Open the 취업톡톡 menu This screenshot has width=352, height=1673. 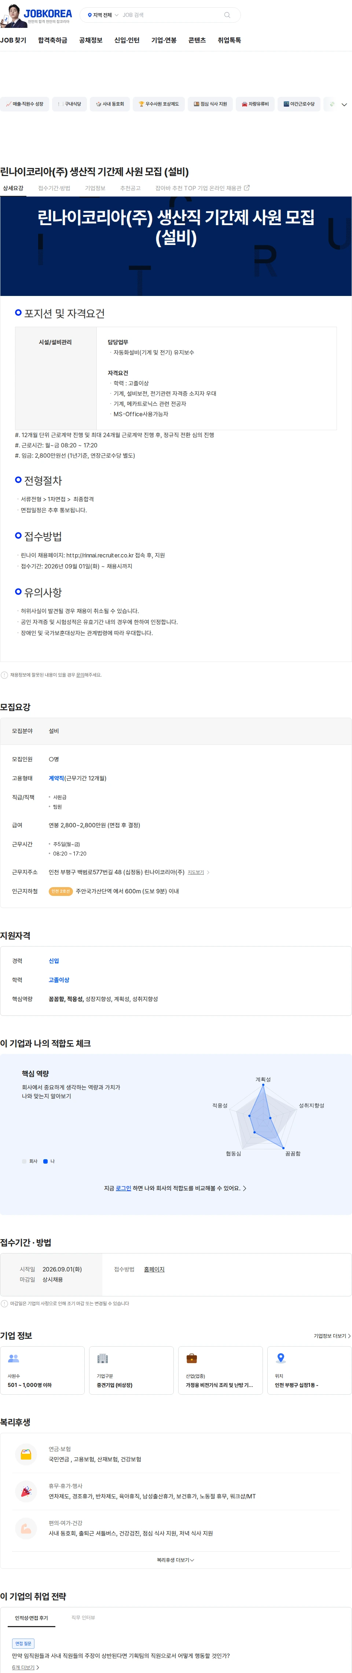tap(229, 40)
